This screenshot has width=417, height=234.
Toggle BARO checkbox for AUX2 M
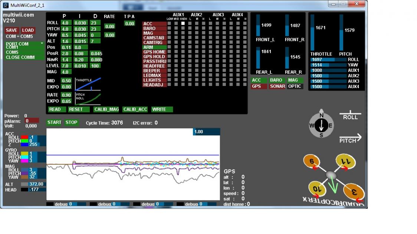click(x=197, y=28)
